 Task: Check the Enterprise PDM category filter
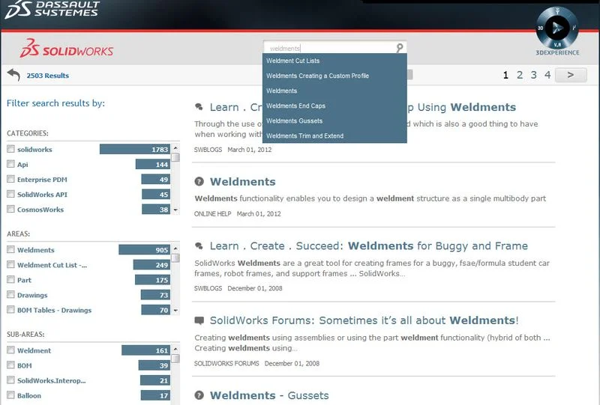tap(10, 179)
